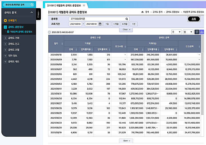This screenshot has height=145, width=206.
Task: Collapse the 공매도 종합정보 tree node
Action: 5,27
